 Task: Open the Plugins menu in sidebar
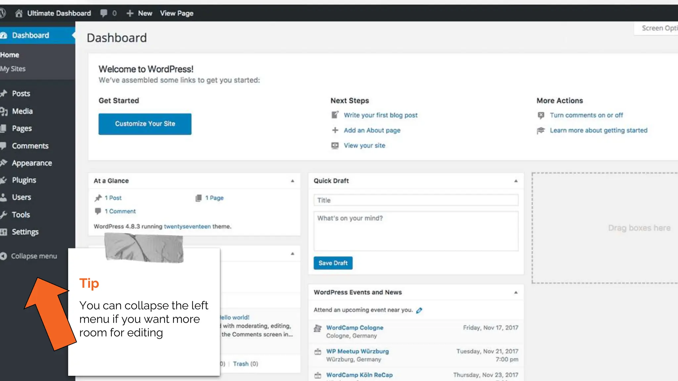24,180
